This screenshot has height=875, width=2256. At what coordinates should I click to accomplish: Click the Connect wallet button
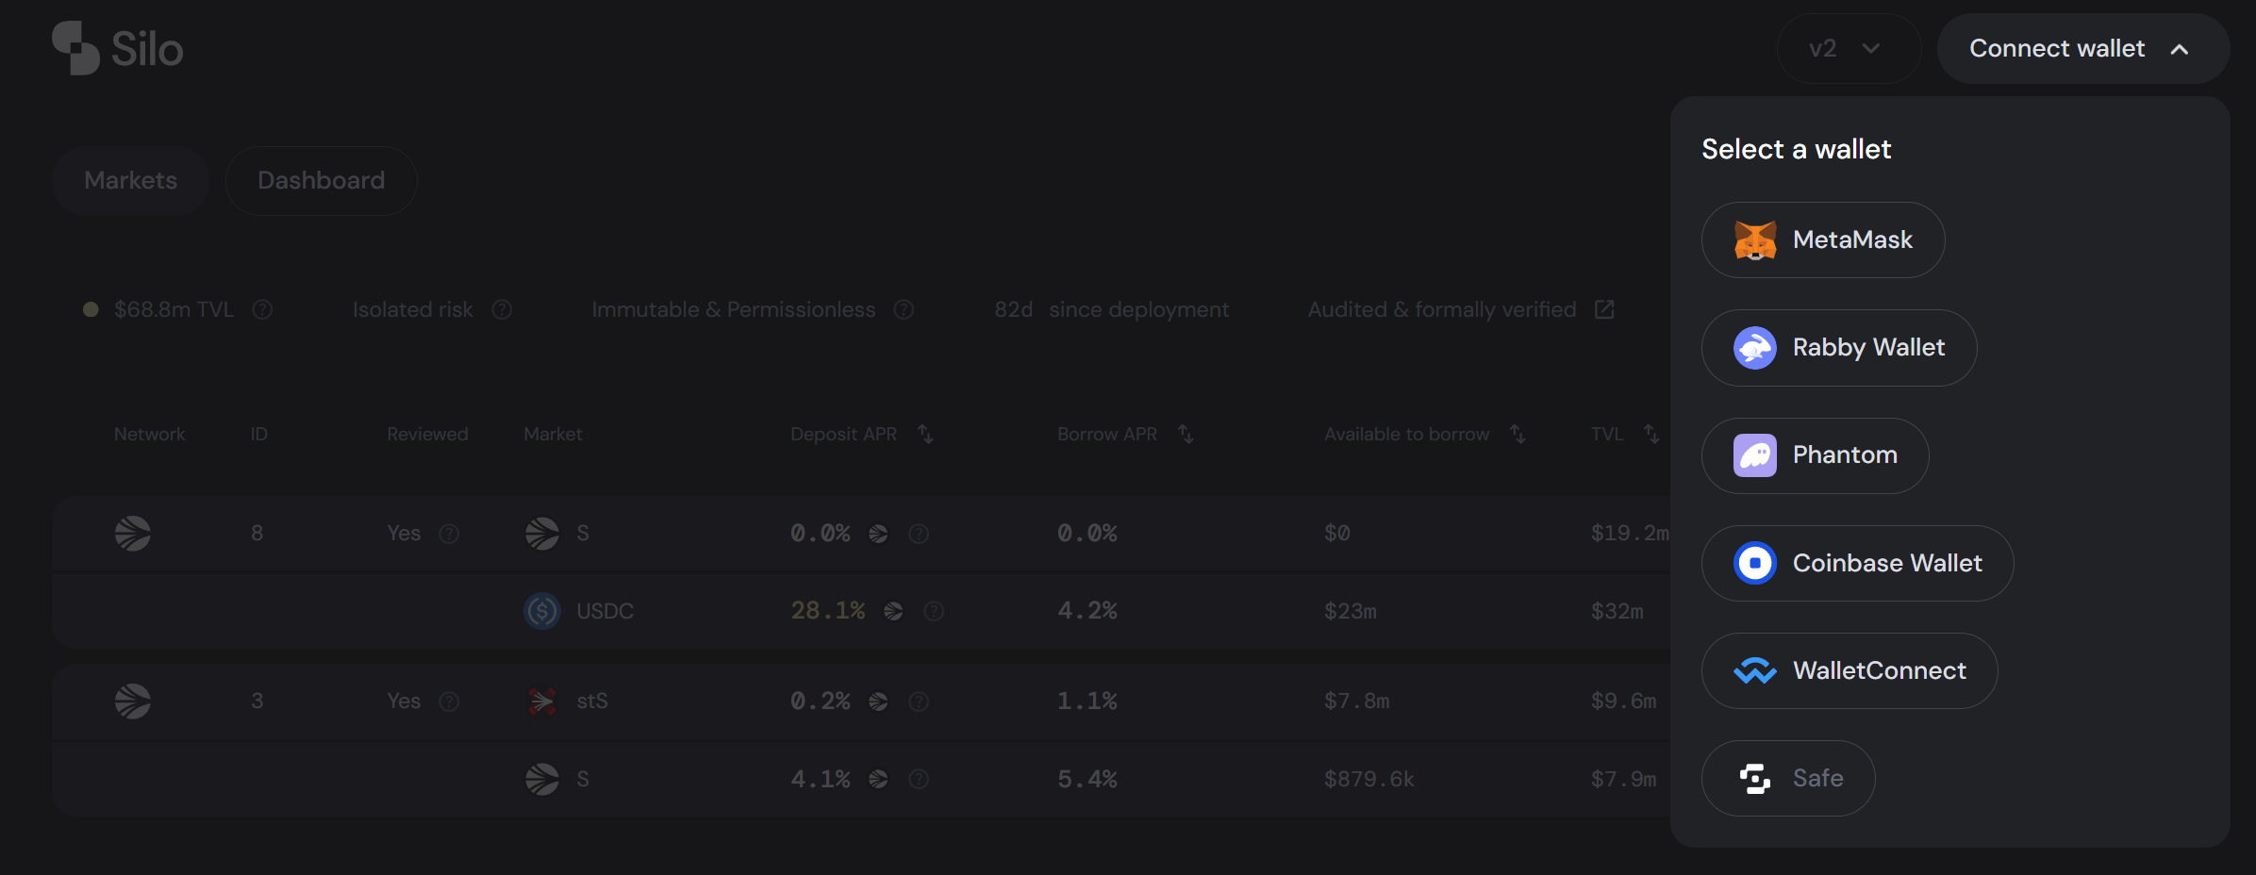tap(2057, 48)
